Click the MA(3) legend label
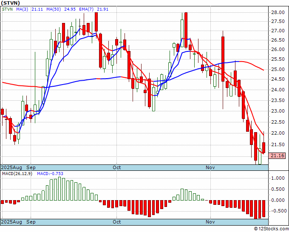This screenshot has width=289, height=232. (x=22, y=9)
